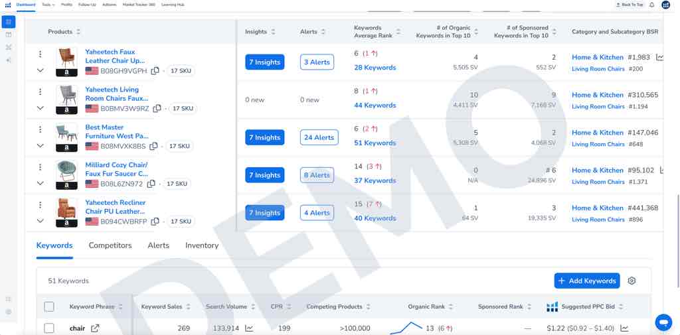Click Add Keywords button

coord(587,281)
